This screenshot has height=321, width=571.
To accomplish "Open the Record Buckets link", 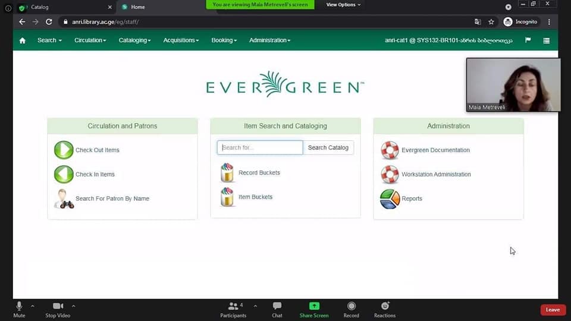I will click(x=259, y=172).
